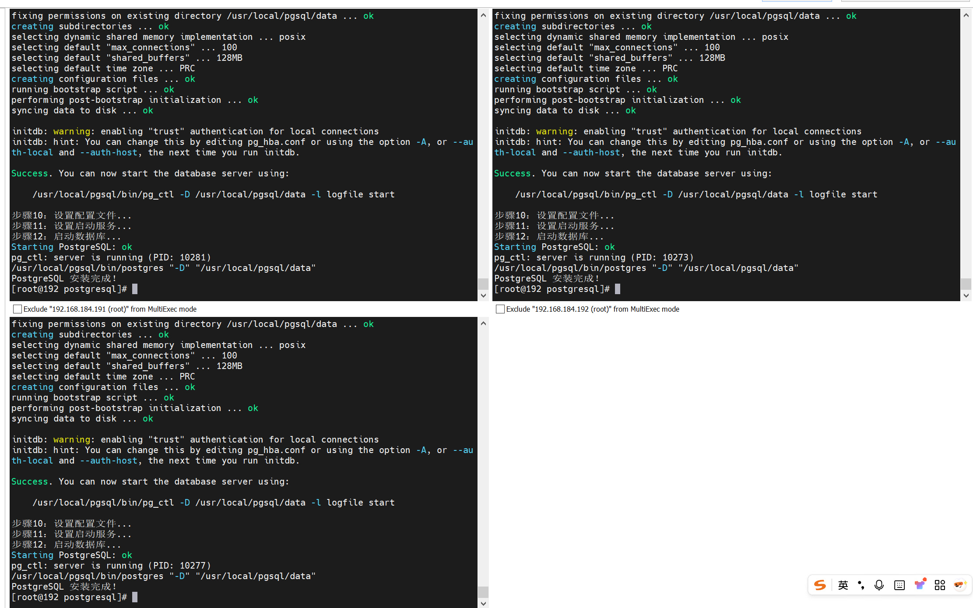
Task: Start voice input with the microphone icon
Action: coord(878,585)
